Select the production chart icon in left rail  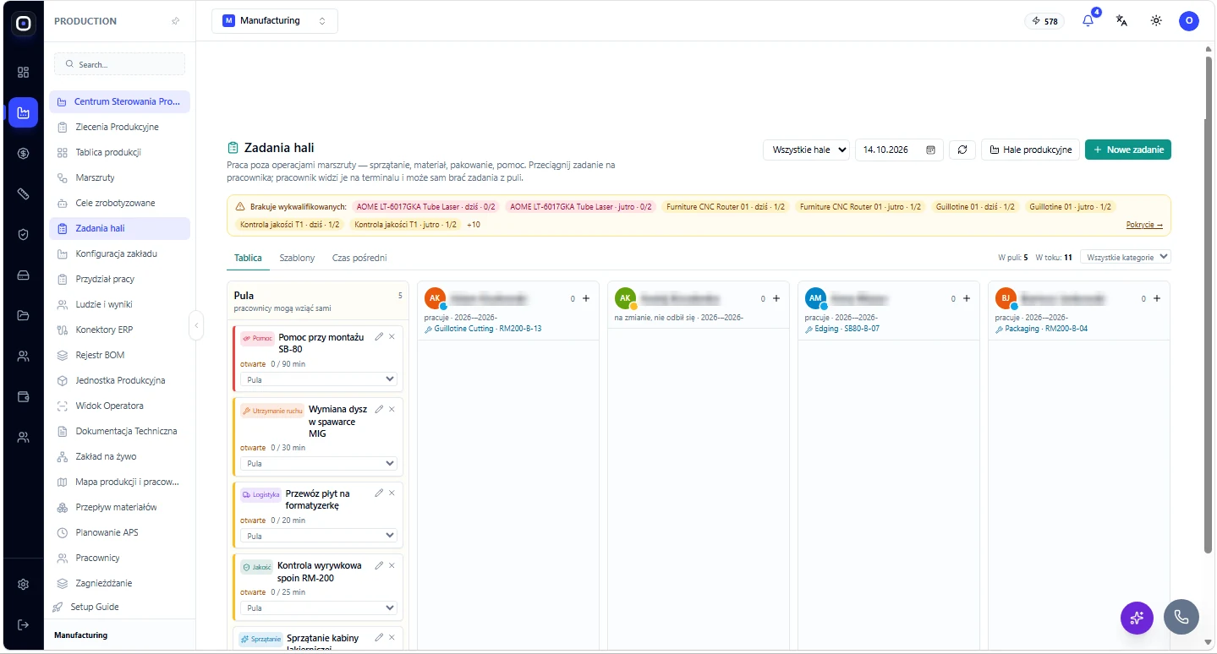(x=23, y=112)
